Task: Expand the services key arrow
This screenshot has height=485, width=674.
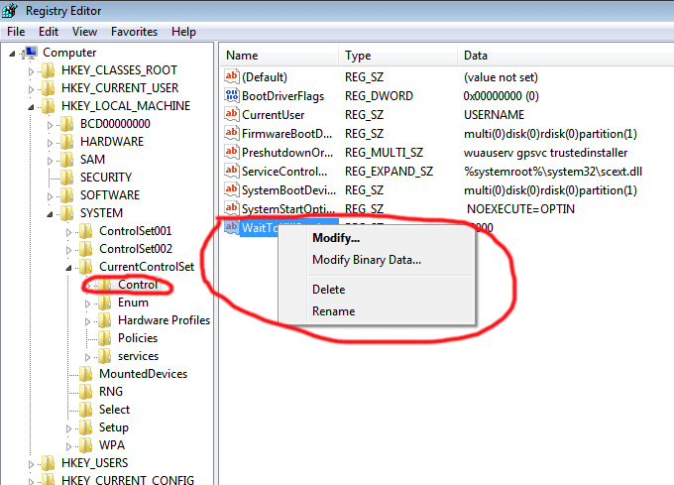Action: tap(88, 356)
